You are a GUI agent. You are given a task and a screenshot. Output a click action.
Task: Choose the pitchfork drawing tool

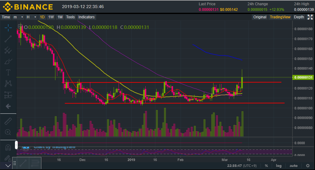click(8, 50)
